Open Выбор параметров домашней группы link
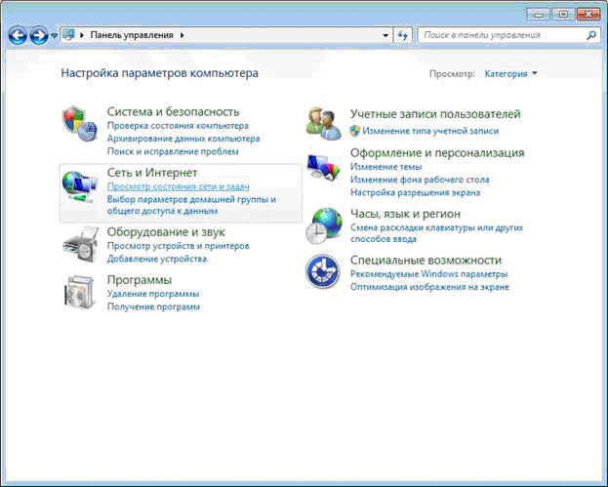 tap(191, 205)
